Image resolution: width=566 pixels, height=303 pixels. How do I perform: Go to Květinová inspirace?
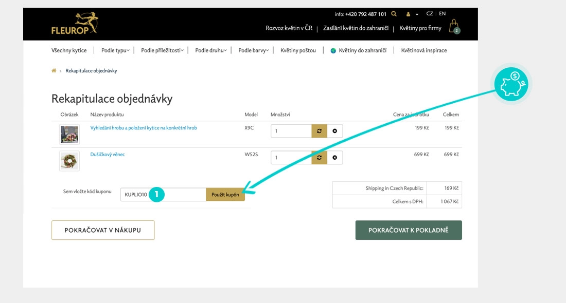pos(423,50)
